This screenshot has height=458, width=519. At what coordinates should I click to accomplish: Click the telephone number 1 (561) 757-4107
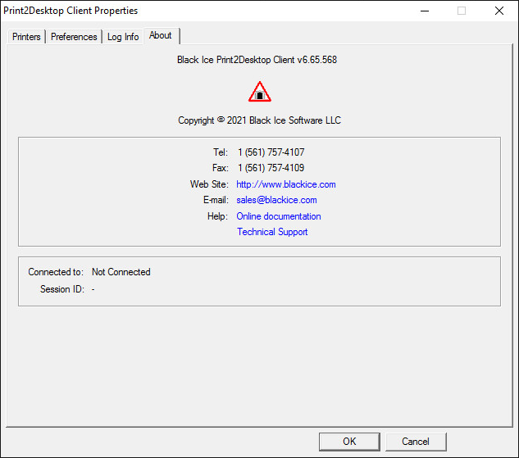point(271,152)
